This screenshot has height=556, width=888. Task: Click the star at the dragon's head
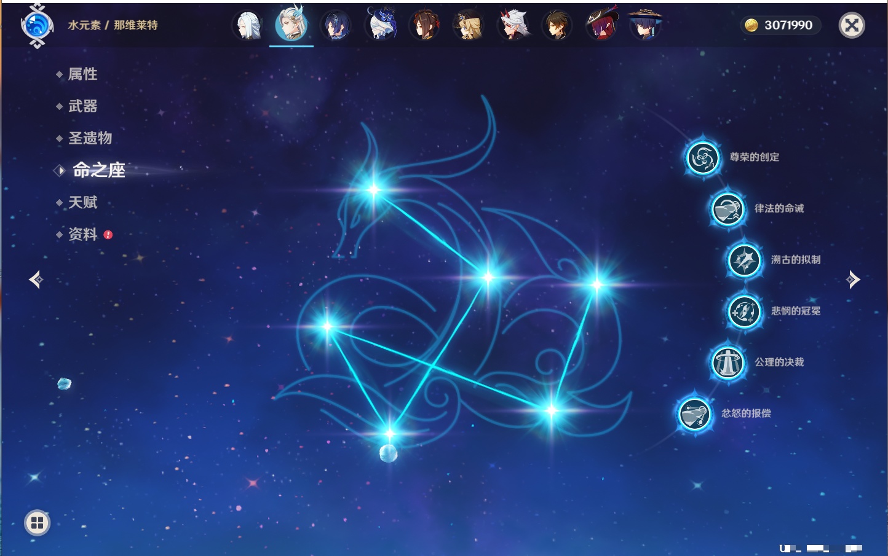[374, 189]
